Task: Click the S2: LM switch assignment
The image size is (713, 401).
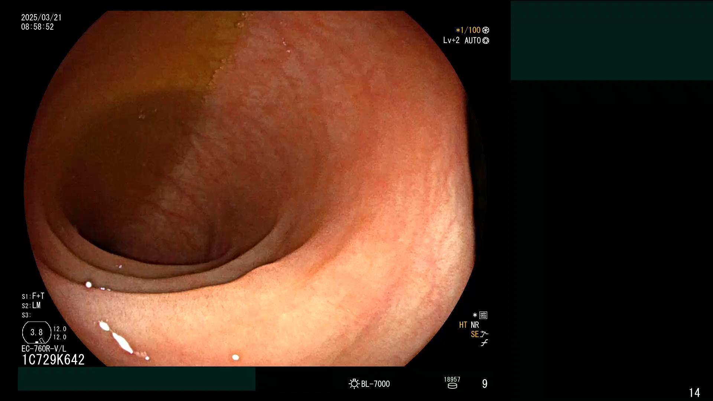Action: [x=31, y=306]
